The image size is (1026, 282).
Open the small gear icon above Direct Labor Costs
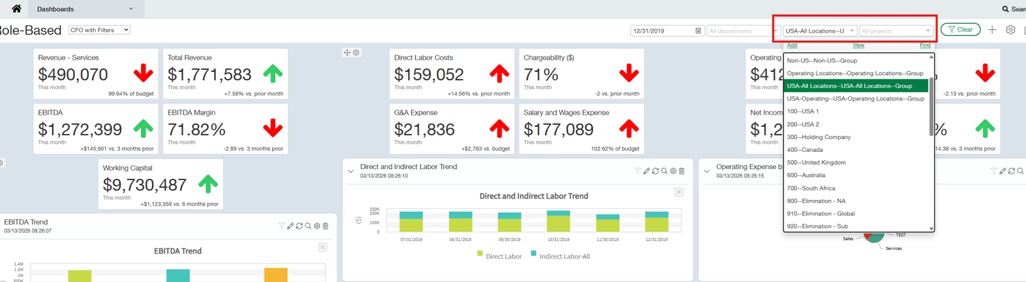(356, 53)
